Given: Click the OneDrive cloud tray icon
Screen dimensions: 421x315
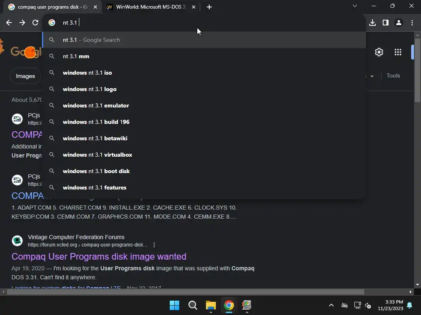Looking at the screenshot, I should (x=345, y=305).
